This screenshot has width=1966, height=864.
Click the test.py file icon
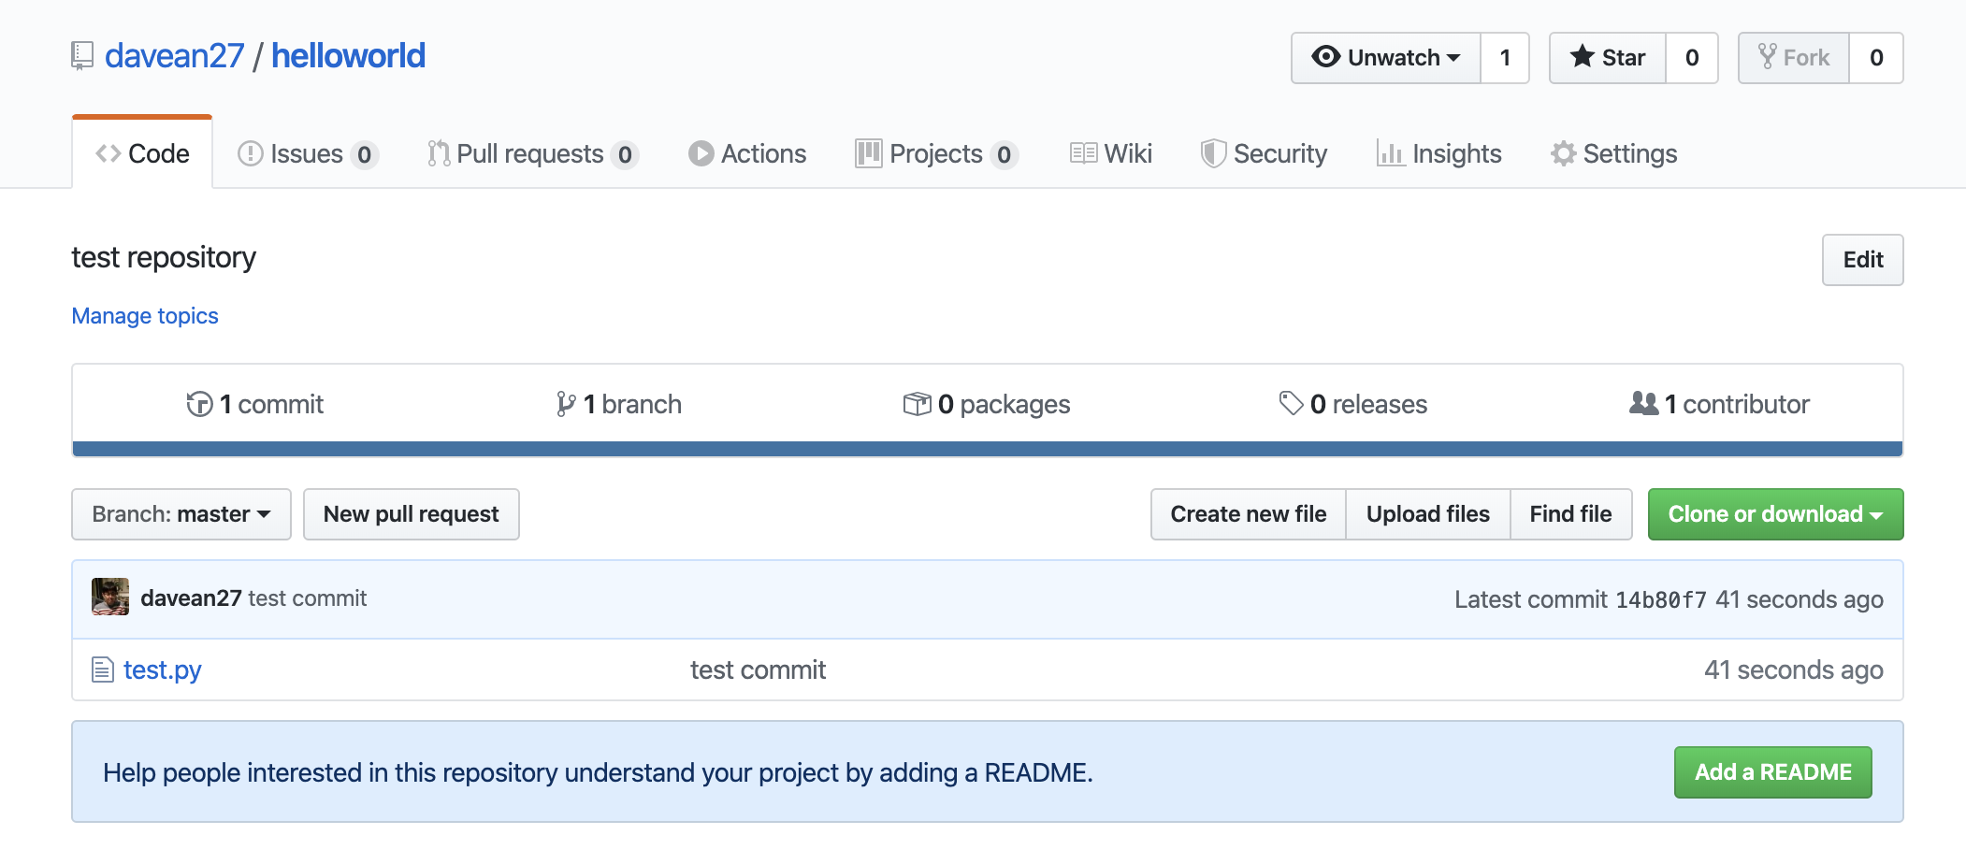click(x=102, y=670)
